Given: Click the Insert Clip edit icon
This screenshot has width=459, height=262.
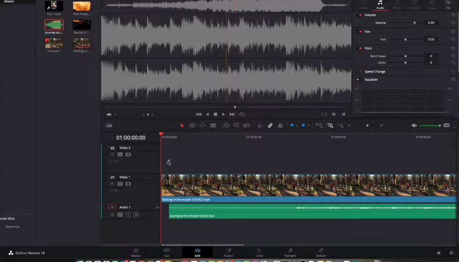Looking at the screenshot, I should 226,125.
